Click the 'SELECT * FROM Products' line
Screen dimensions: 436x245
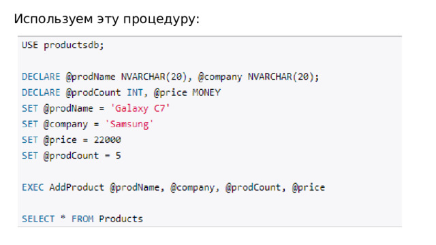pos(82,219)
